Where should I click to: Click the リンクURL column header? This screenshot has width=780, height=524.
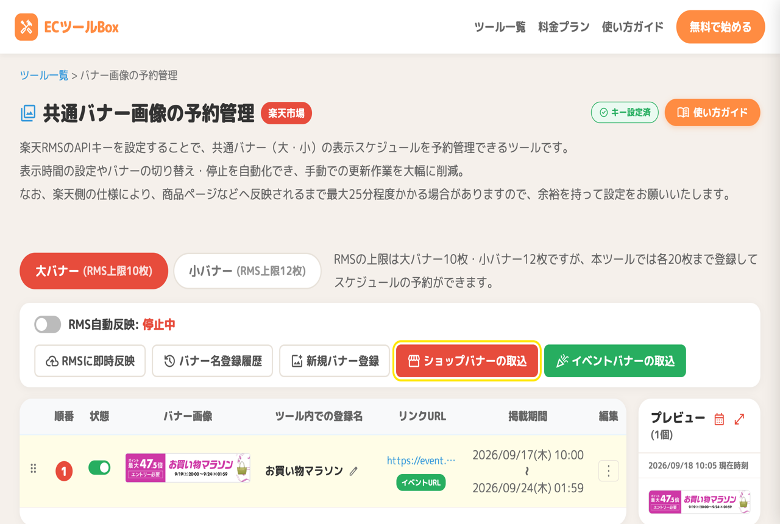(x=422, y=417)
